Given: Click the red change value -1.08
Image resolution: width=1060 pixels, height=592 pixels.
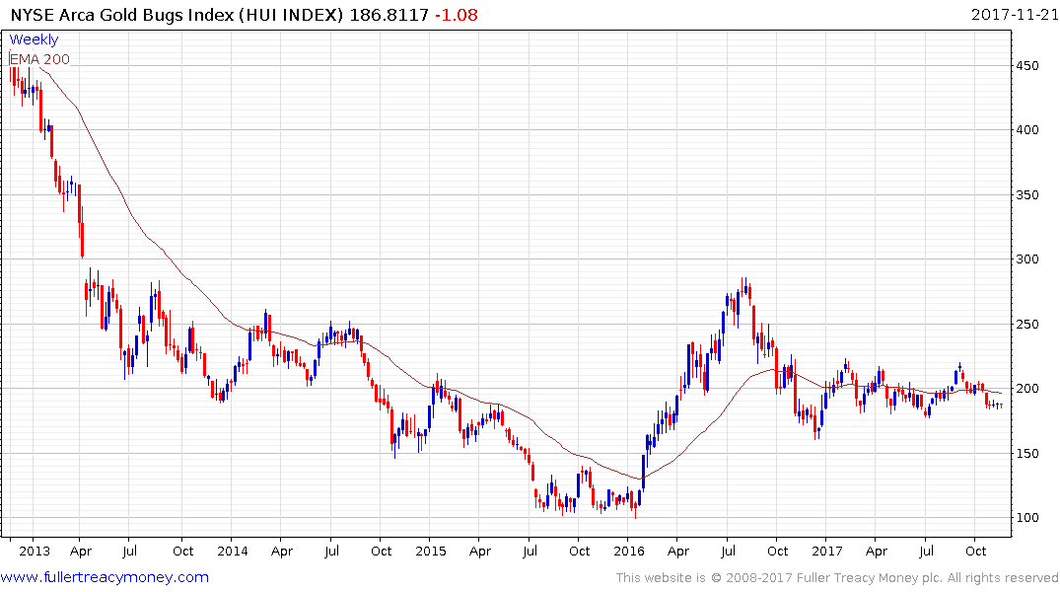Looking at the screenshot, I should 456,14.
